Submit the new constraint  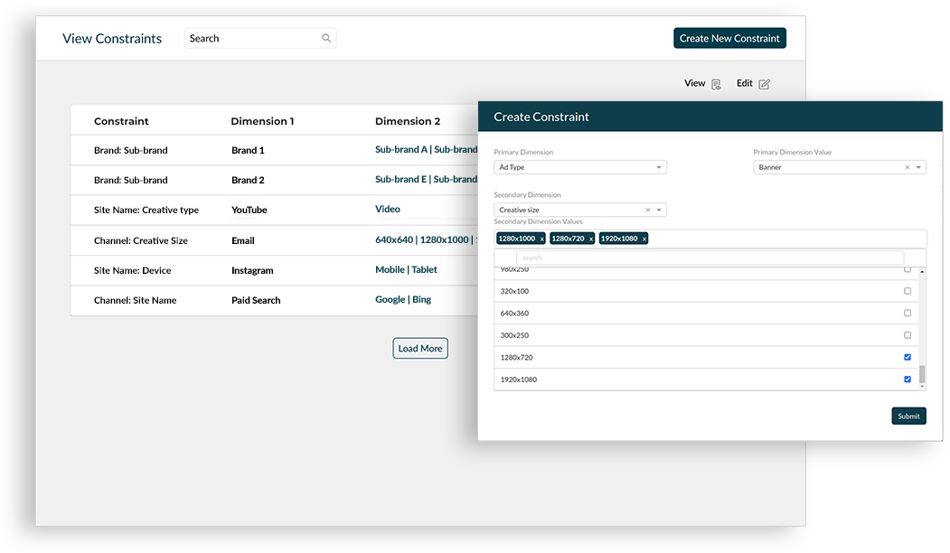pyautogui.click(x=908, y=417)
